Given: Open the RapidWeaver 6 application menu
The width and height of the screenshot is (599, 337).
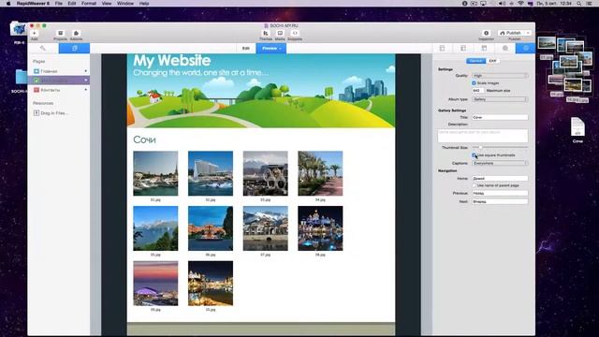Looking at the screenshot, I should tap(33, 3).
